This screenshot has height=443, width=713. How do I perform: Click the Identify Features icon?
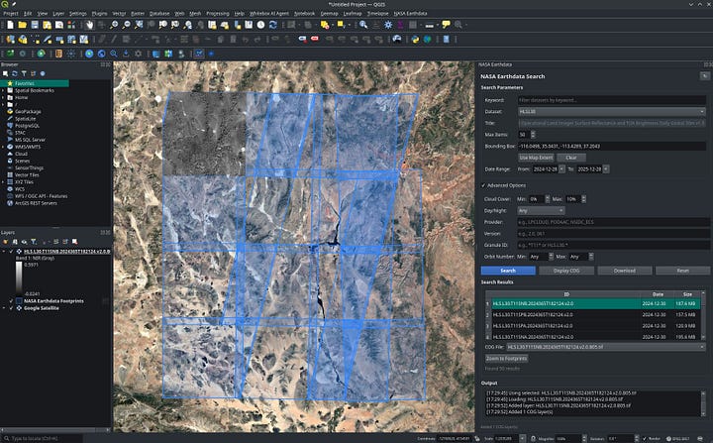click(363, 25)
